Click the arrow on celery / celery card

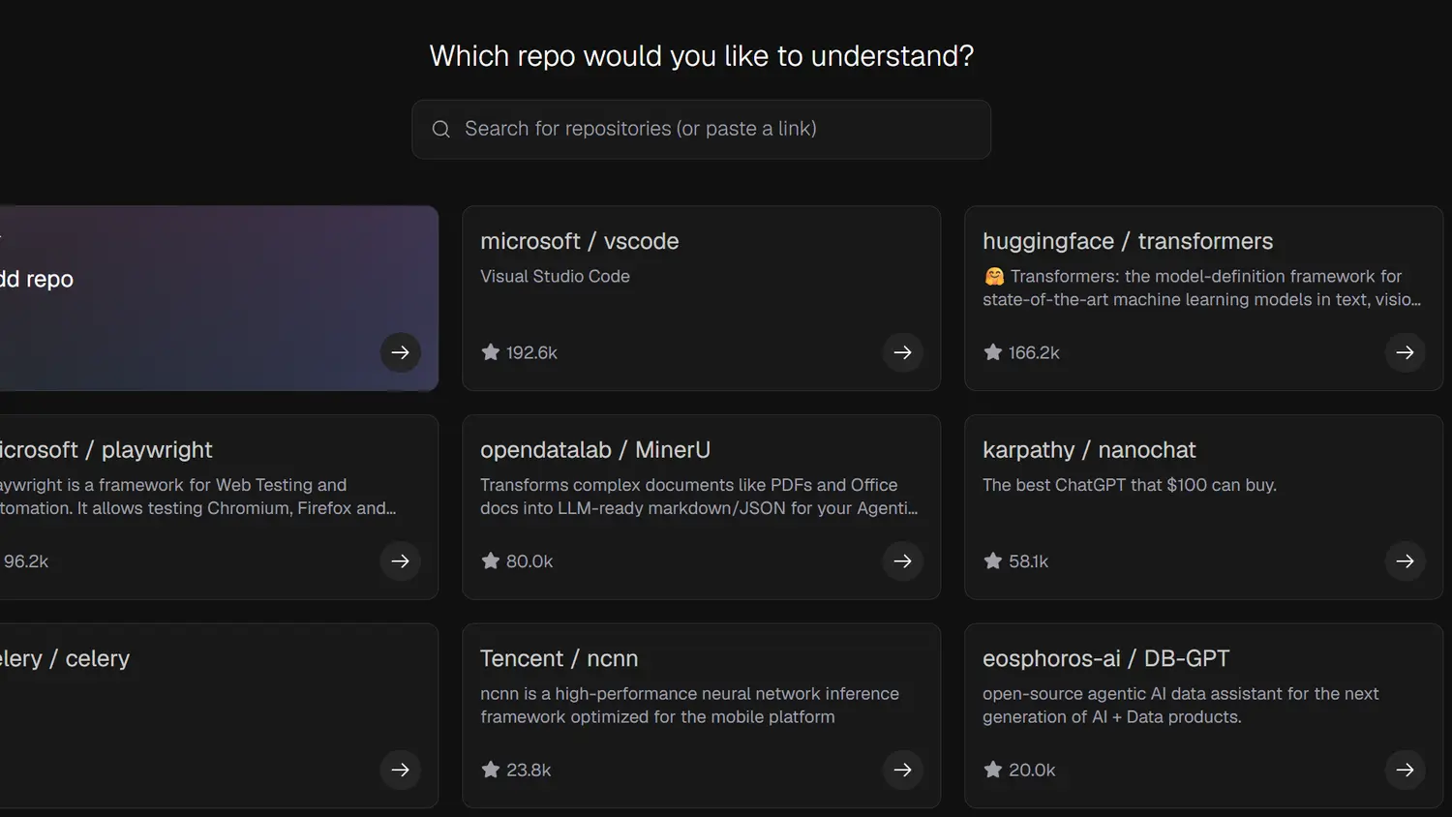[x=400, y=770]
